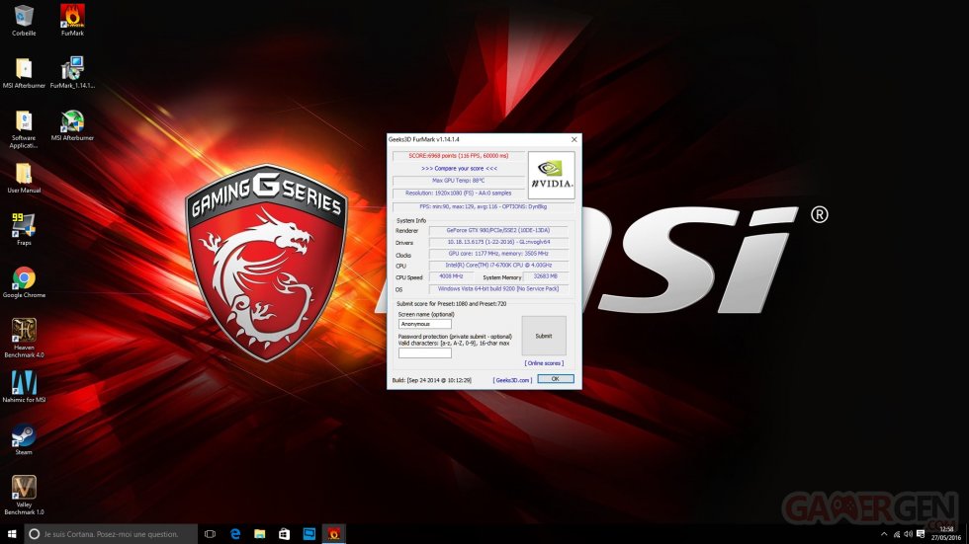The image size is (969, 544).
Task: Open the network status tray icon
Action: pyautogui.click(x=897, y=534)
